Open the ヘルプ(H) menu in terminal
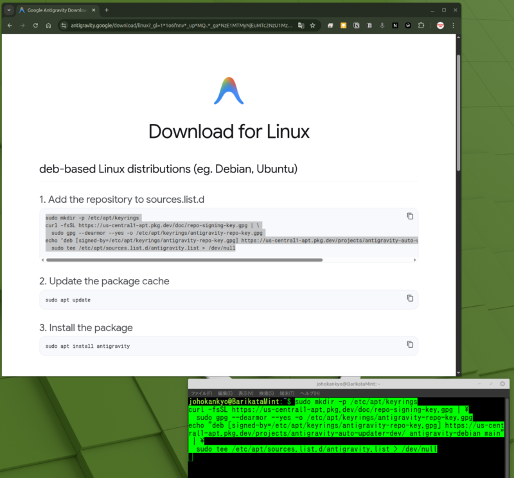The height and width of the screenshot is (478, 514). tap(309, 393)
